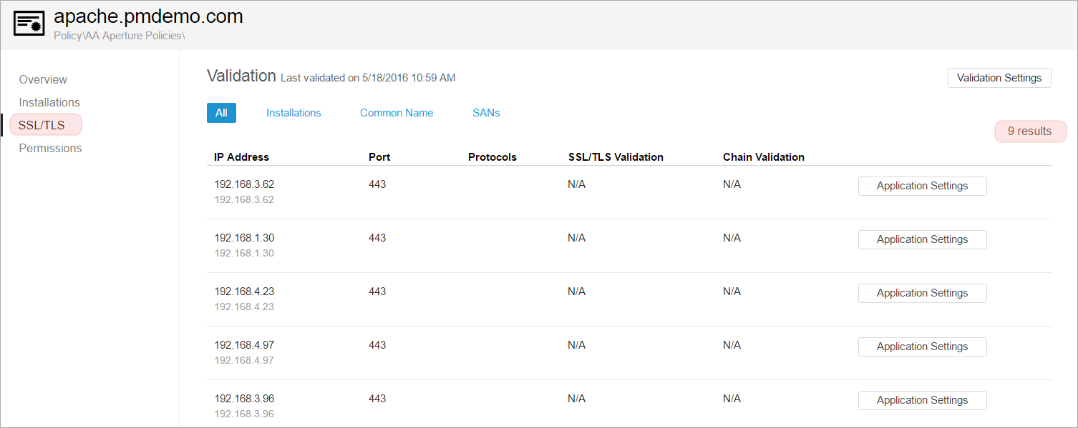Click the Validation Settings button
The width and height of the screenshot is (1078, 428).
click(x=999, y=78)
